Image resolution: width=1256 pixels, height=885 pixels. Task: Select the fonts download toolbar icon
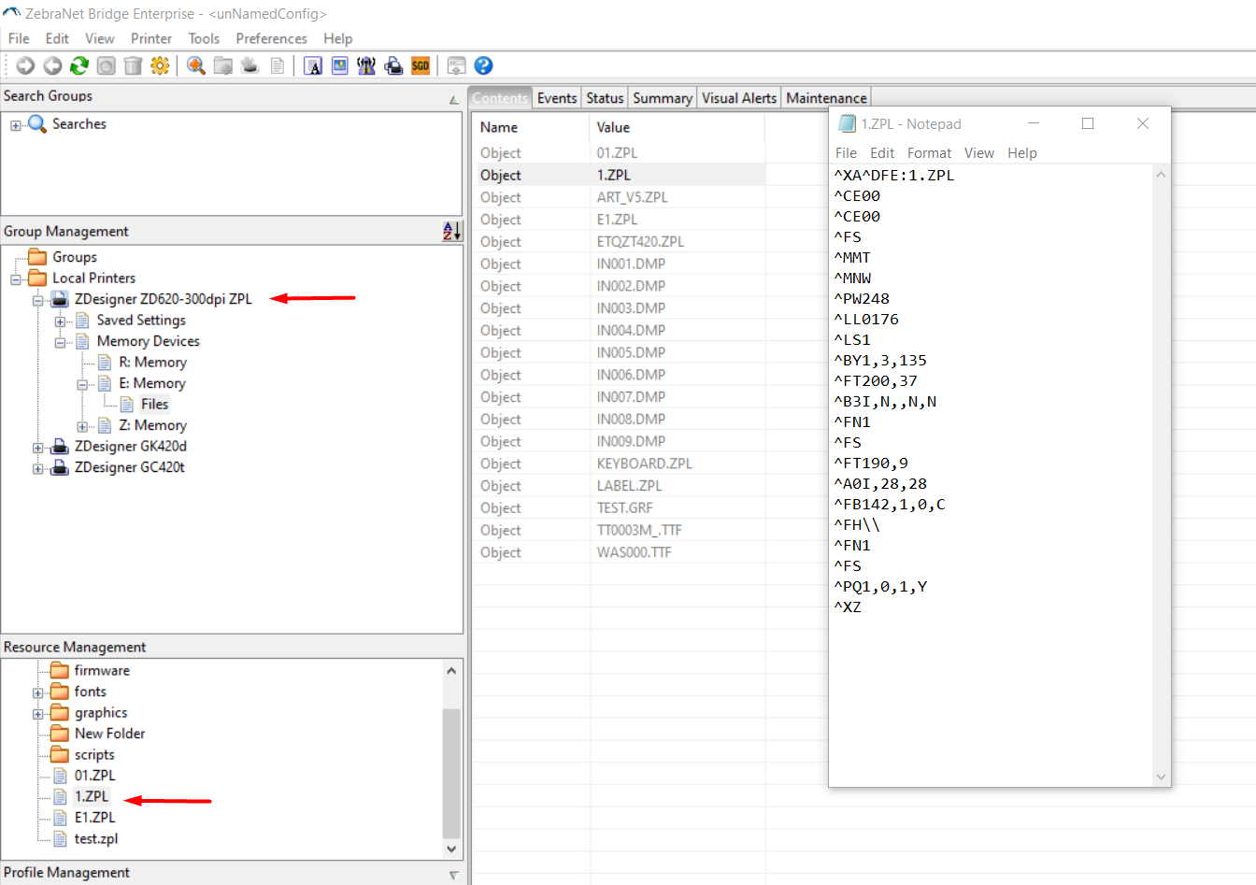tap(313, 65)
